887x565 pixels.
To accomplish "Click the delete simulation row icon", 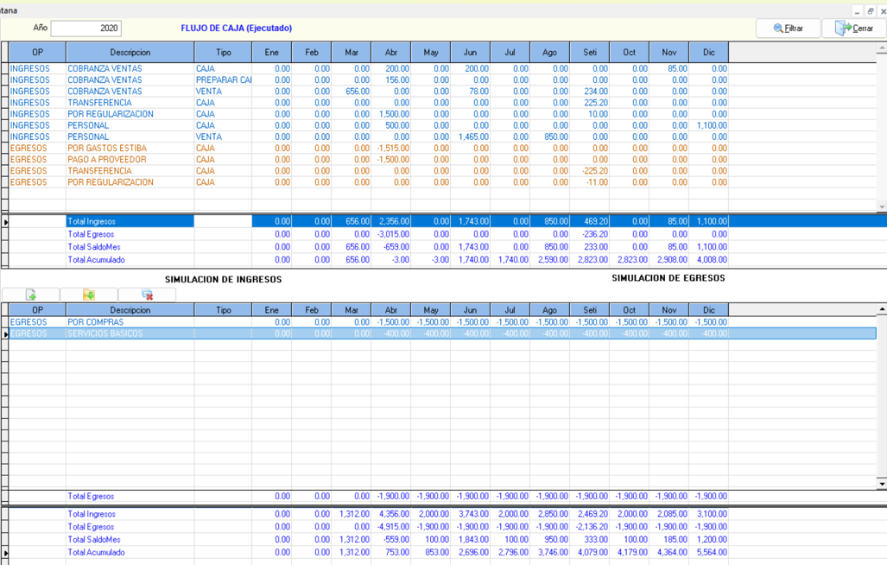I will point(147,295).
